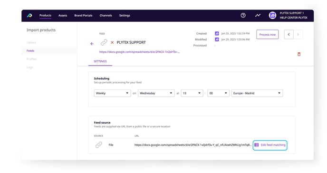This screenshot has width=327, height=173.
Task: Click the File source chain icon
Action: click(99, 144)
